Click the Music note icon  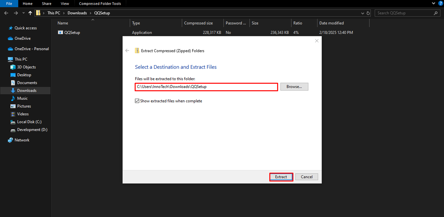click(13, 98)
